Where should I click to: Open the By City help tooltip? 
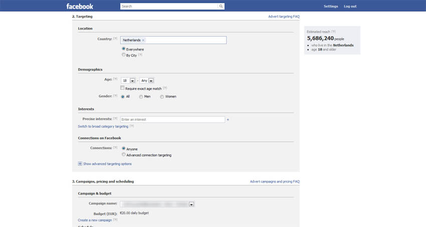[x=140, y=55]
